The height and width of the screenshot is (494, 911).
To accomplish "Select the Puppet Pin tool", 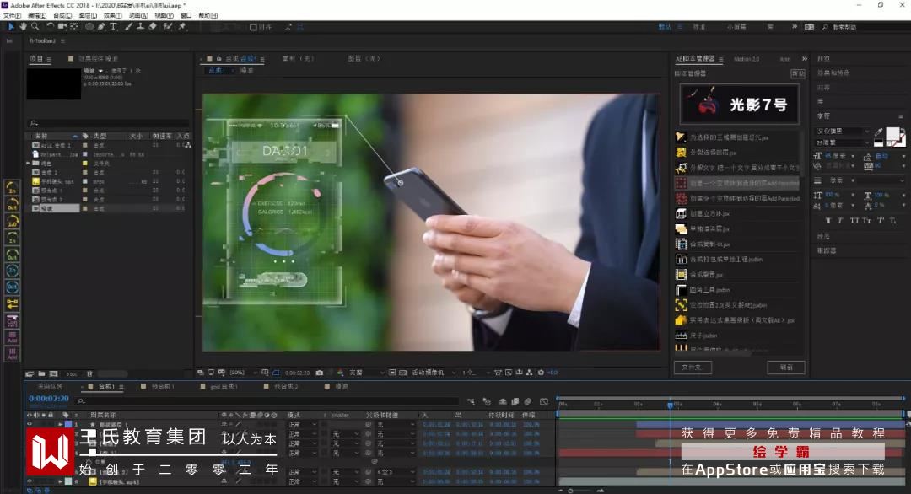I will 182,27.
